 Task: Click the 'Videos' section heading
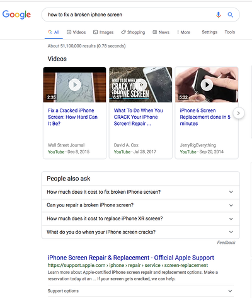57,59
